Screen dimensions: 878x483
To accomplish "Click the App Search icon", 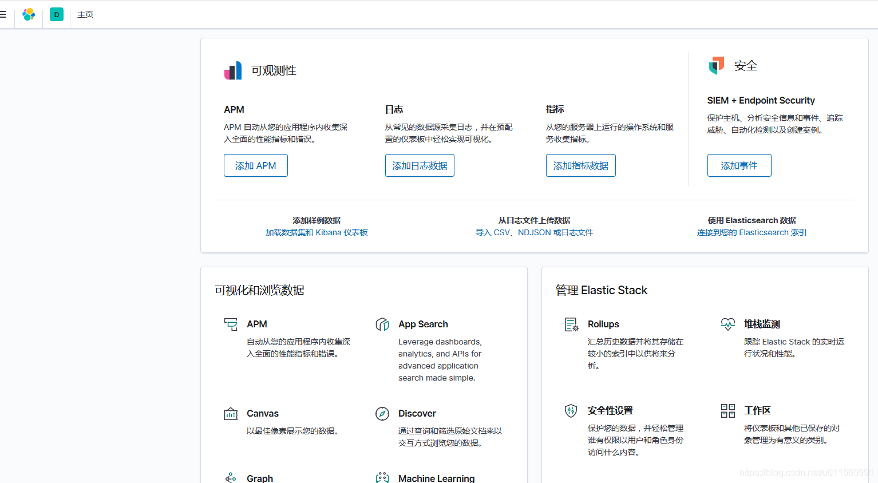I will 382,324.
